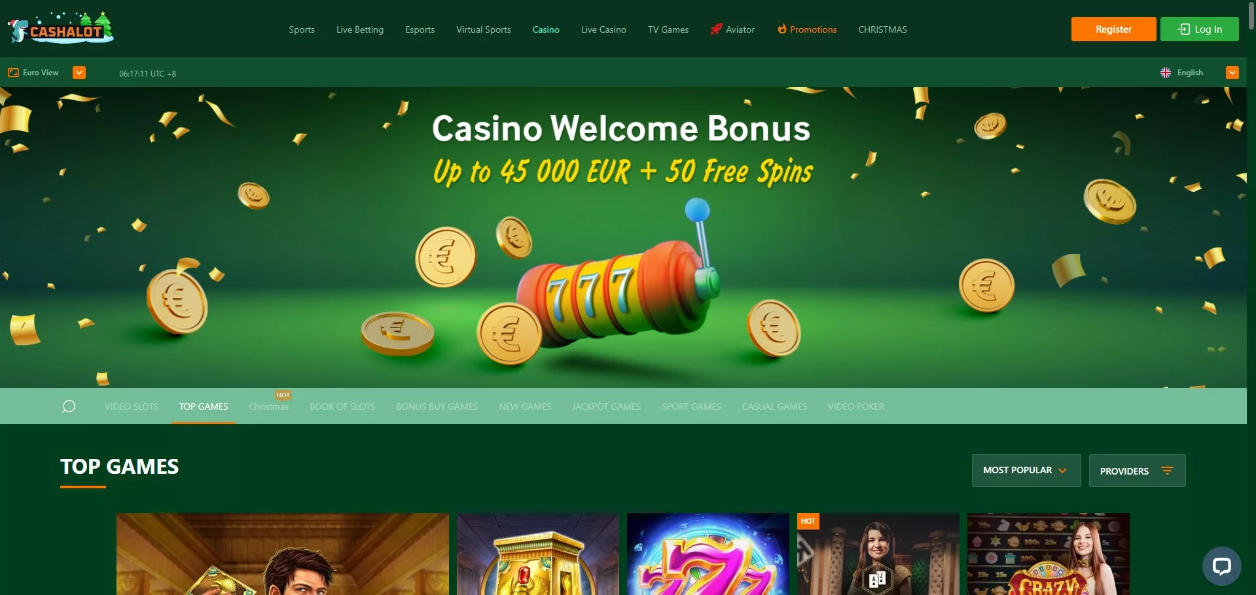Screen dimensions: 1256x595
Task: Click the page vertical scrollbar
Action: click(x=1251, y=297)
